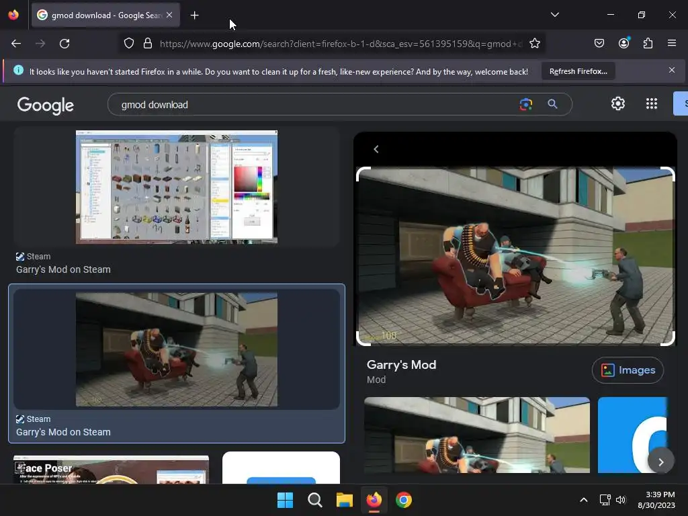Dismiss the Firefox refresh notification bar
The height and width of the screenshot is (516, 688).
coord(672,70)
